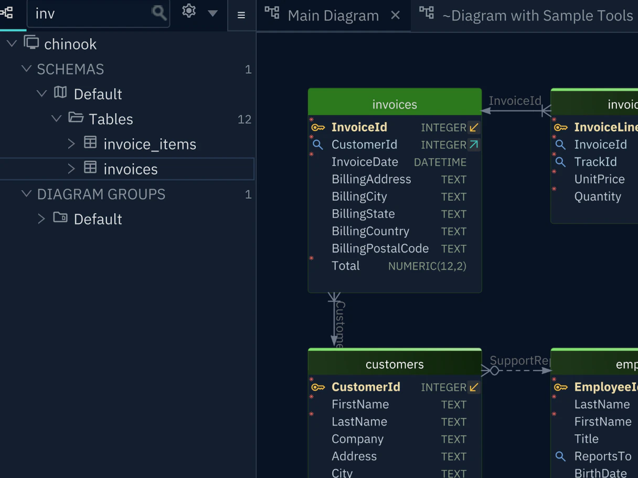Click the invoices table icon in tree
The image size is (638, 478).
[90, 167]
